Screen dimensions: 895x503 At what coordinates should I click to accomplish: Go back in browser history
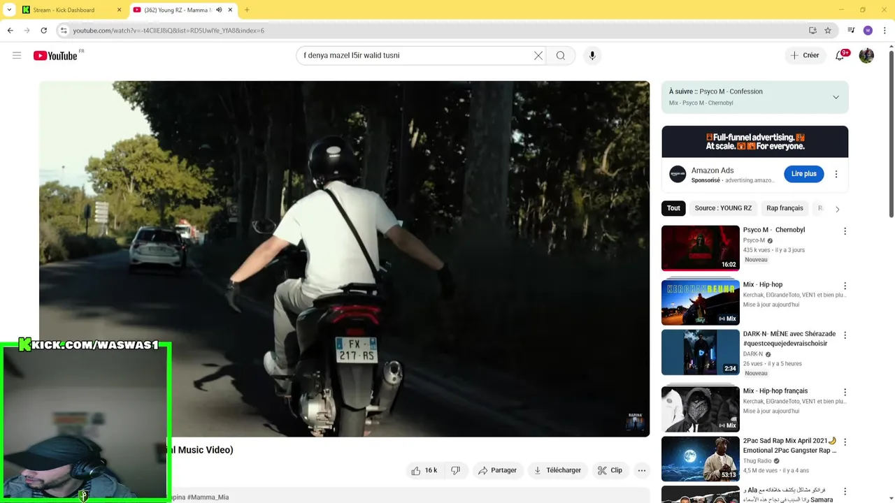coord(10,31)
